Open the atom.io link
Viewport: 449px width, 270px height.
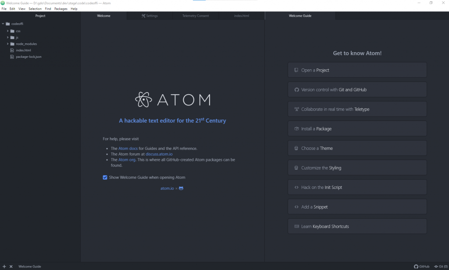pyautogui.click(x=167, y=188)
